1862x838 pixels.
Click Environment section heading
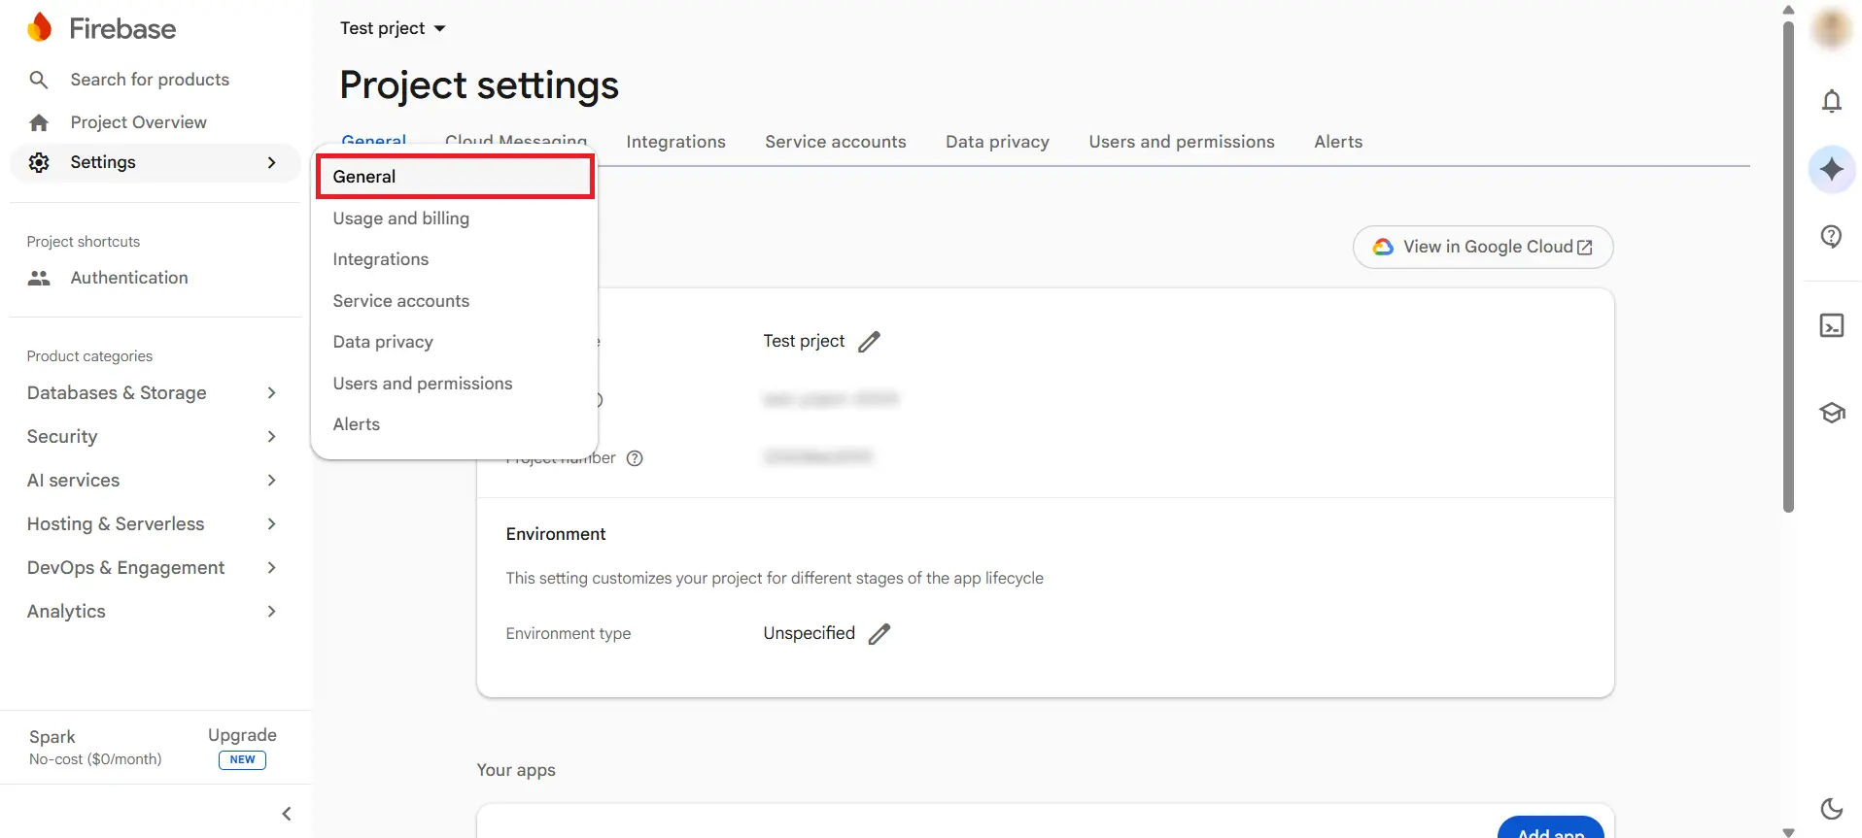click(555, 534)
